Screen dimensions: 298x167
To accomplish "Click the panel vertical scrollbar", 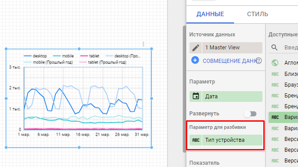I will point(184,89).
